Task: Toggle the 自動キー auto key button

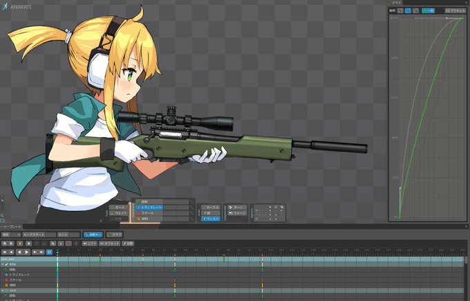Action: 93,235
